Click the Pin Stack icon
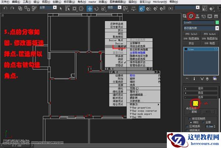This screenshot has width=221, height=148. click(187, 79)
